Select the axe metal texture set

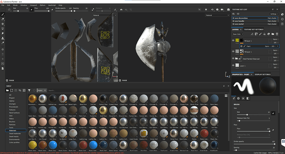pos(254,24)
